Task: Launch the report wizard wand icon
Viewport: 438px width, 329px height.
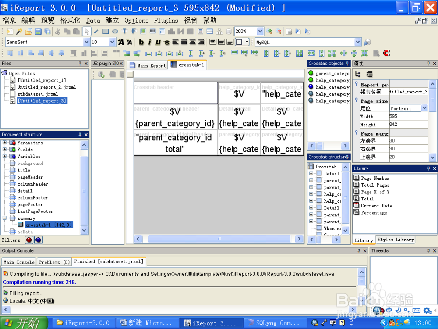Action: click(x=19, y=31)
